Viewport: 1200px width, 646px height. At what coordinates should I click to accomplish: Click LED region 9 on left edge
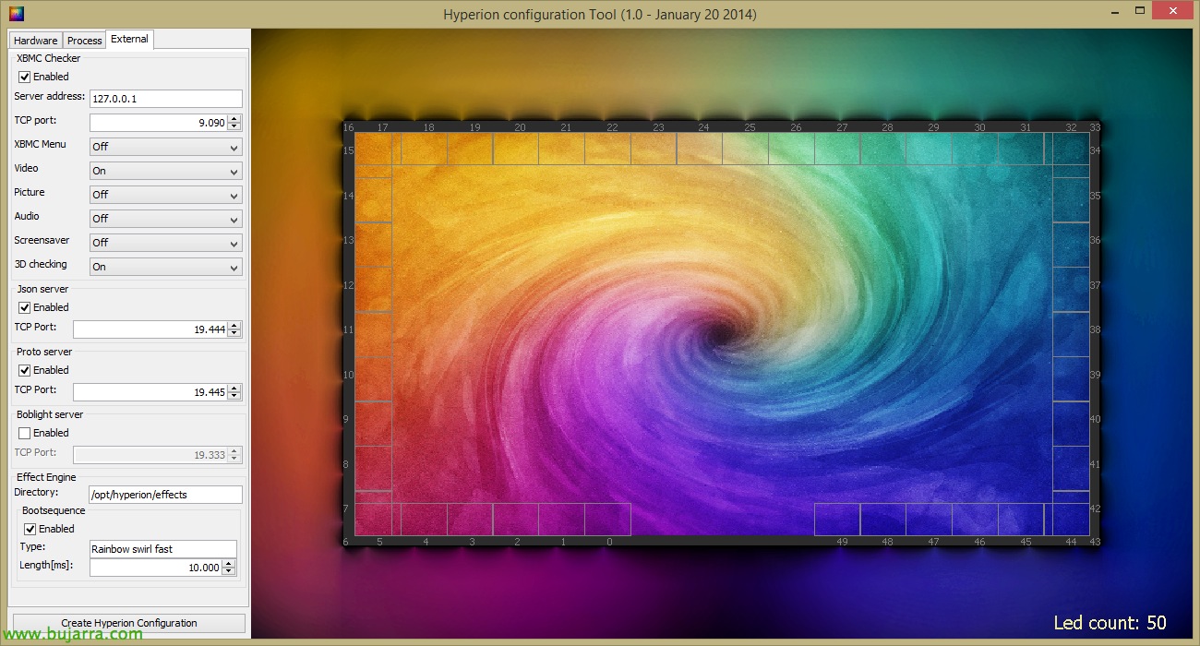[374, 424]
